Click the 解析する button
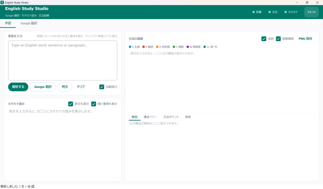This screenshot has height=189, width=323. pos(18,87)
